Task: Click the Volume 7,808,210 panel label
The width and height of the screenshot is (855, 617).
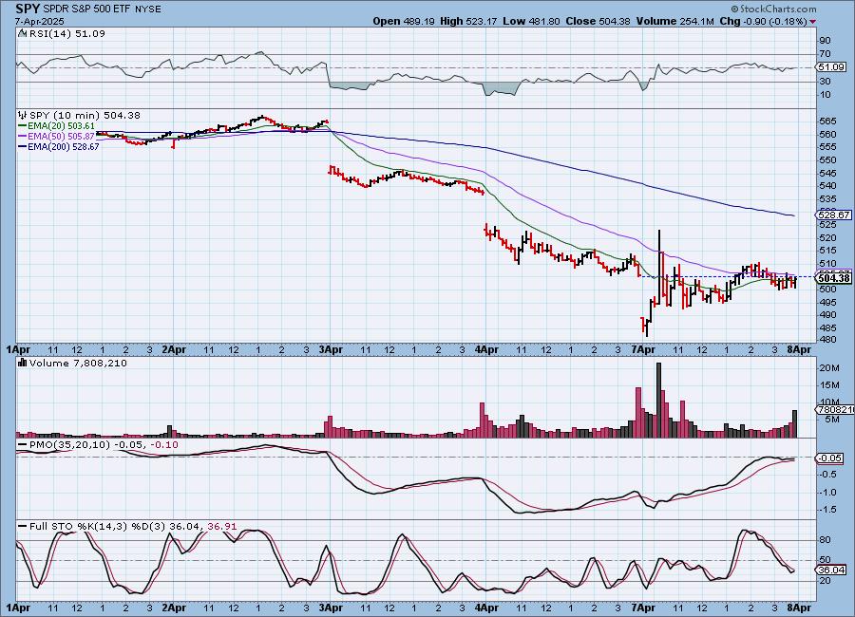Action: [x=78, y=363]
